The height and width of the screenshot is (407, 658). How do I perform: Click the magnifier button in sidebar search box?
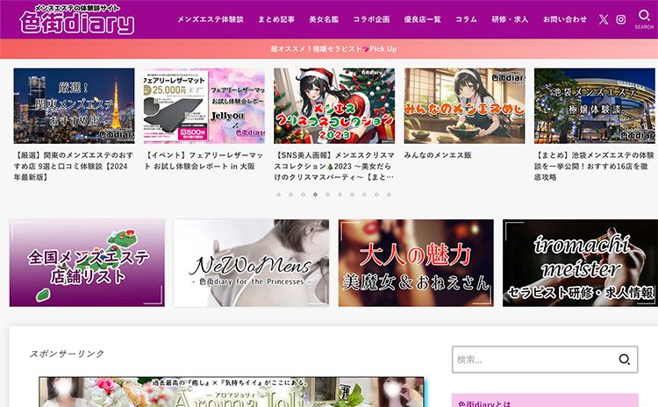pyautogui.click(x=625, y=359)
